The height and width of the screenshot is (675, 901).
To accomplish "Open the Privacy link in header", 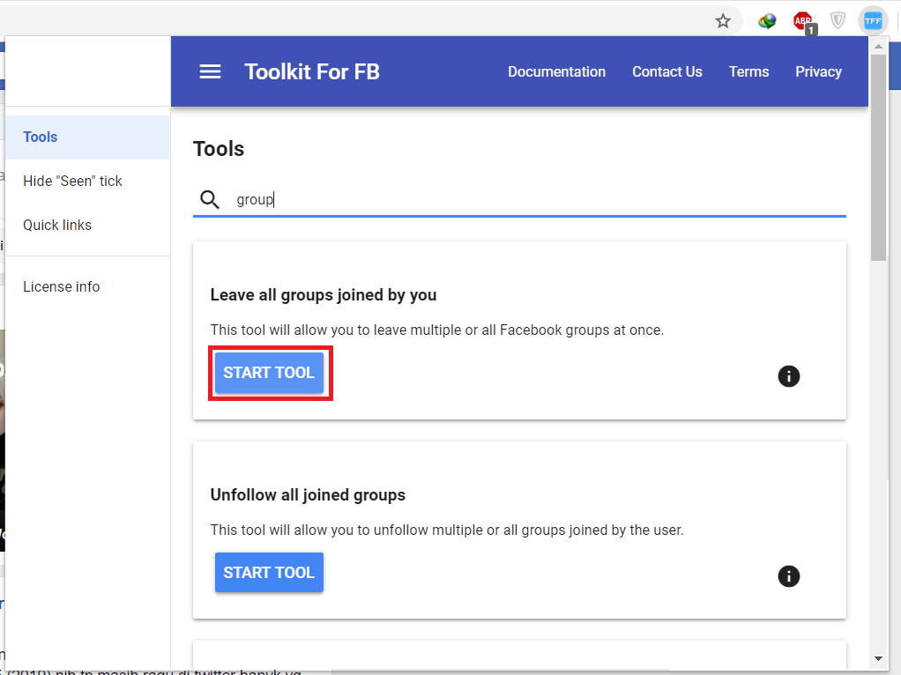I will tap(818, 71).
